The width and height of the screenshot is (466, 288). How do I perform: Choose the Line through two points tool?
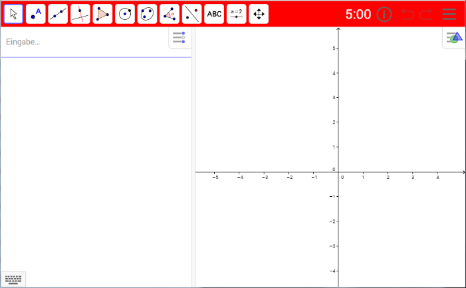pos(58,14)
